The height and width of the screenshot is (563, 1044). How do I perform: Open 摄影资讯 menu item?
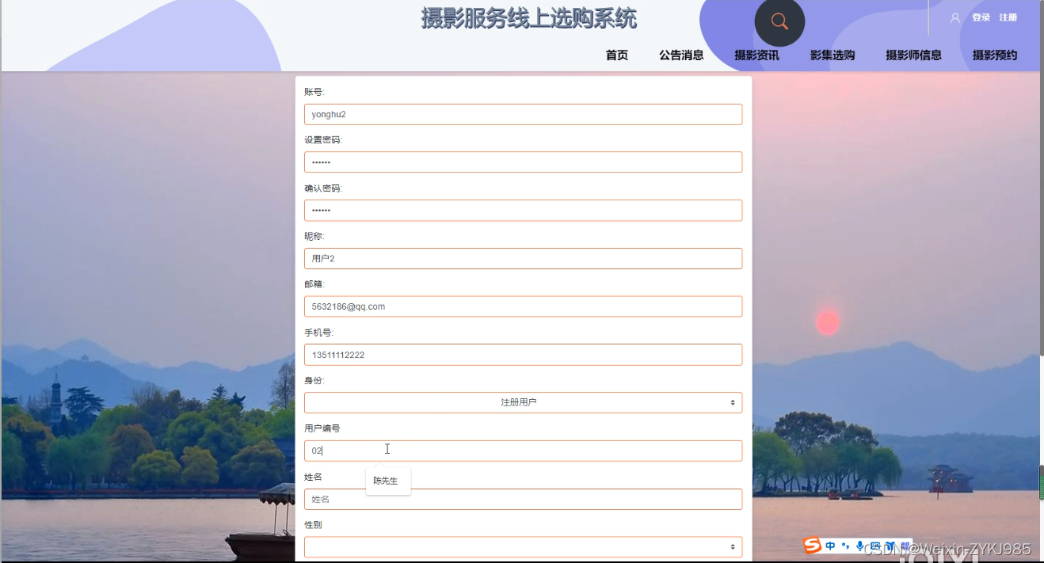(756, 55)
